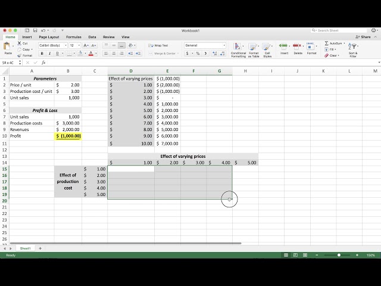Image resolution: width=381 pixels, height=286 pixels.
Task: Open Cell Styles gallery
Action: (267, 50)
